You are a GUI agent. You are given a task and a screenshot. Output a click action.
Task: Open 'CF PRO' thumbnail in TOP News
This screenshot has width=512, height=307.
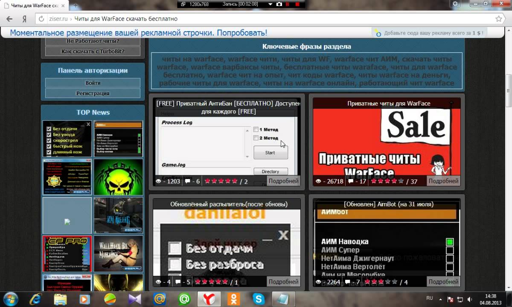point(67,254)
